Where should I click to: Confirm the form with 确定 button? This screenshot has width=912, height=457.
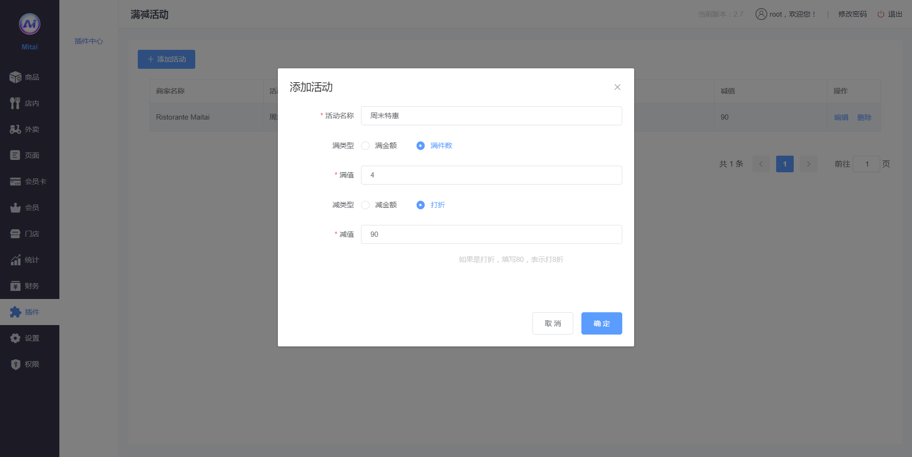pyautogui.click(x=601, y=324)
